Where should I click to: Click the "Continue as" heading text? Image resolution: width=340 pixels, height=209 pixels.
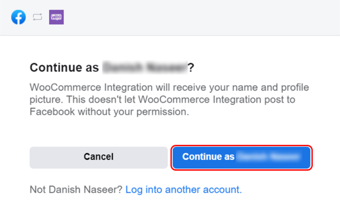(64, 67)
